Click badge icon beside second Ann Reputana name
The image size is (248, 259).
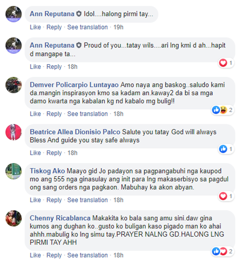click(x=79, y=45)
